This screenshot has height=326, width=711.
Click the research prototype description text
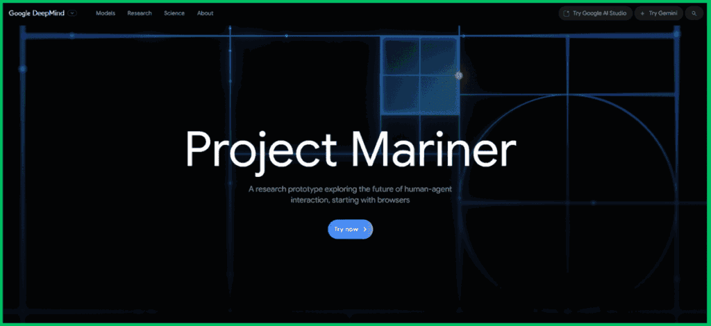pyautogui.click(x=350, y=194)
